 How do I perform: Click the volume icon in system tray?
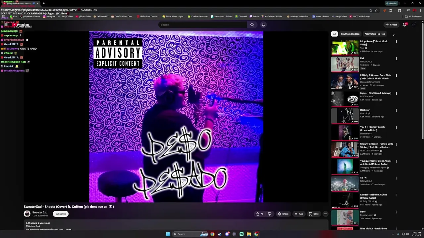407,234
